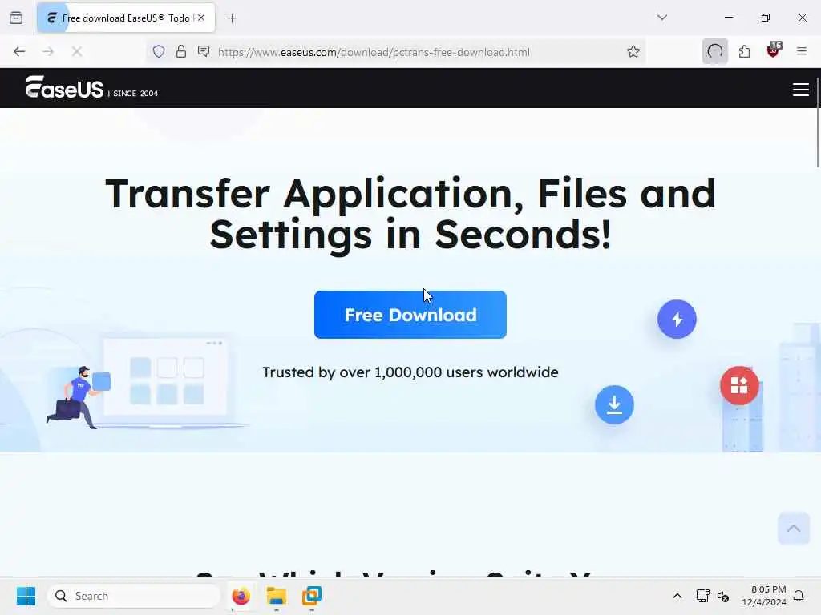Stop loading the page
The width and height of the screenshot is (821, 615).
click(77, 51)
